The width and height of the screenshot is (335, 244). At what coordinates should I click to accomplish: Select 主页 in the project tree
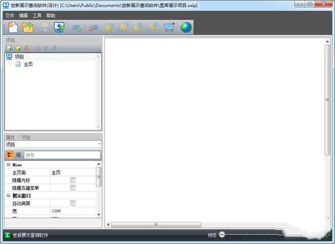28,65
